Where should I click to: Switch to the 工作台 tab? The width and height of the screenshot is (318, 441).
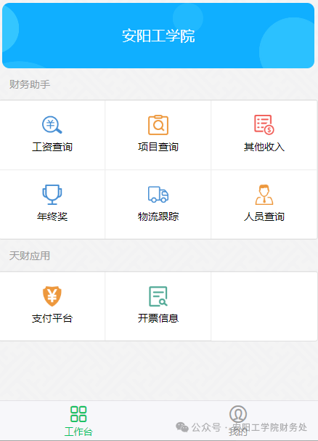coord(78,421)
